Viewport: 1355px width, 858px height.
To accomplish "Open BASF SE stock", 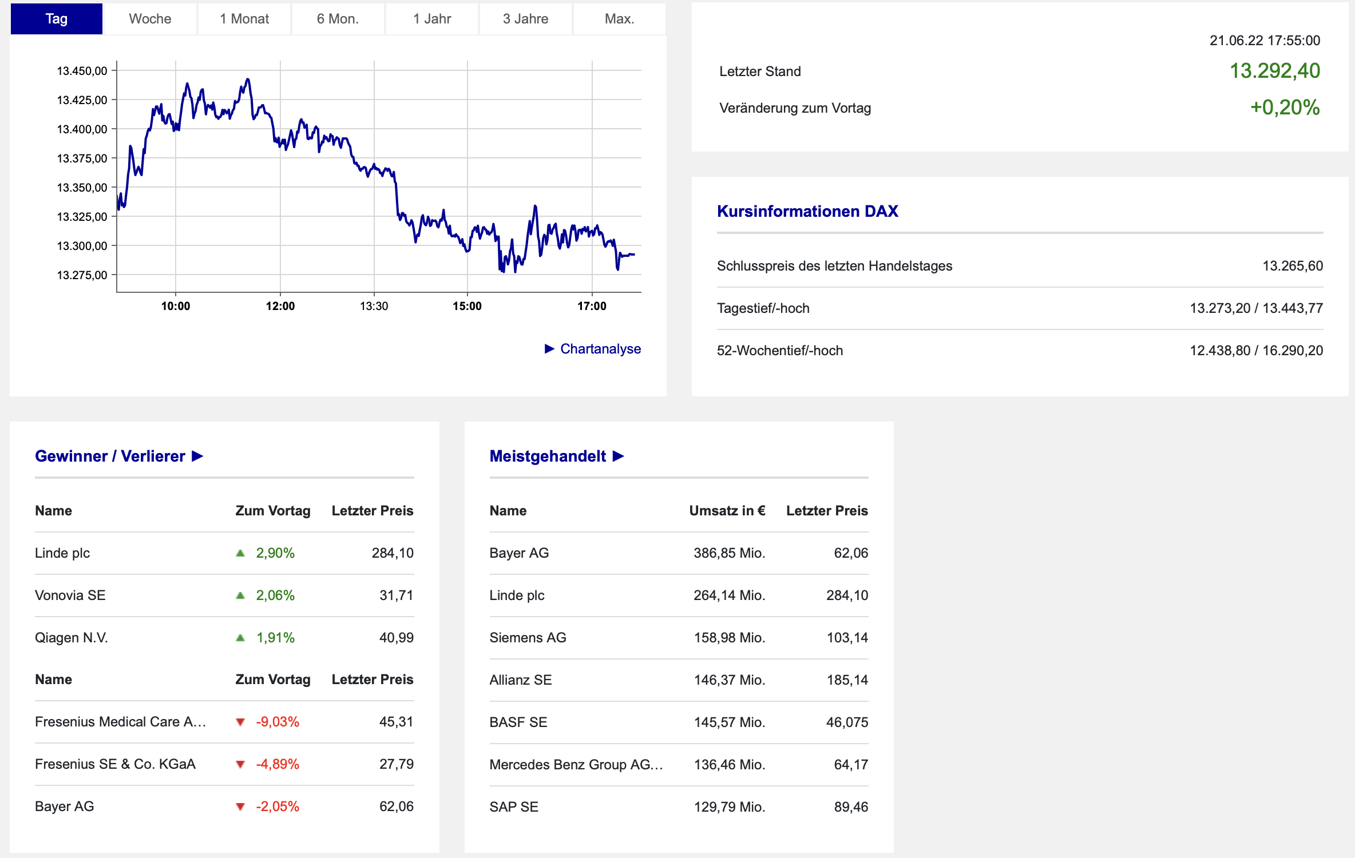I will click(518, 722).
